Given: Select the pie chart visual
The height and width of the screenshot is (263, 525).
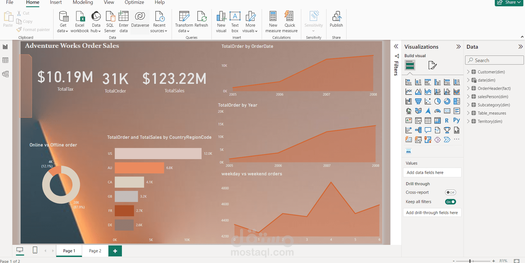Looking at the screenshot, I should (438, 101).
